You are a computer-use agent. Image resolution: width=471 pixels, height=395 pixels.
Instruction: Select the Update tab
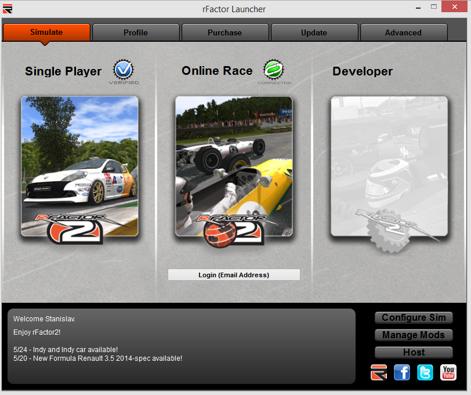point(314,32)
